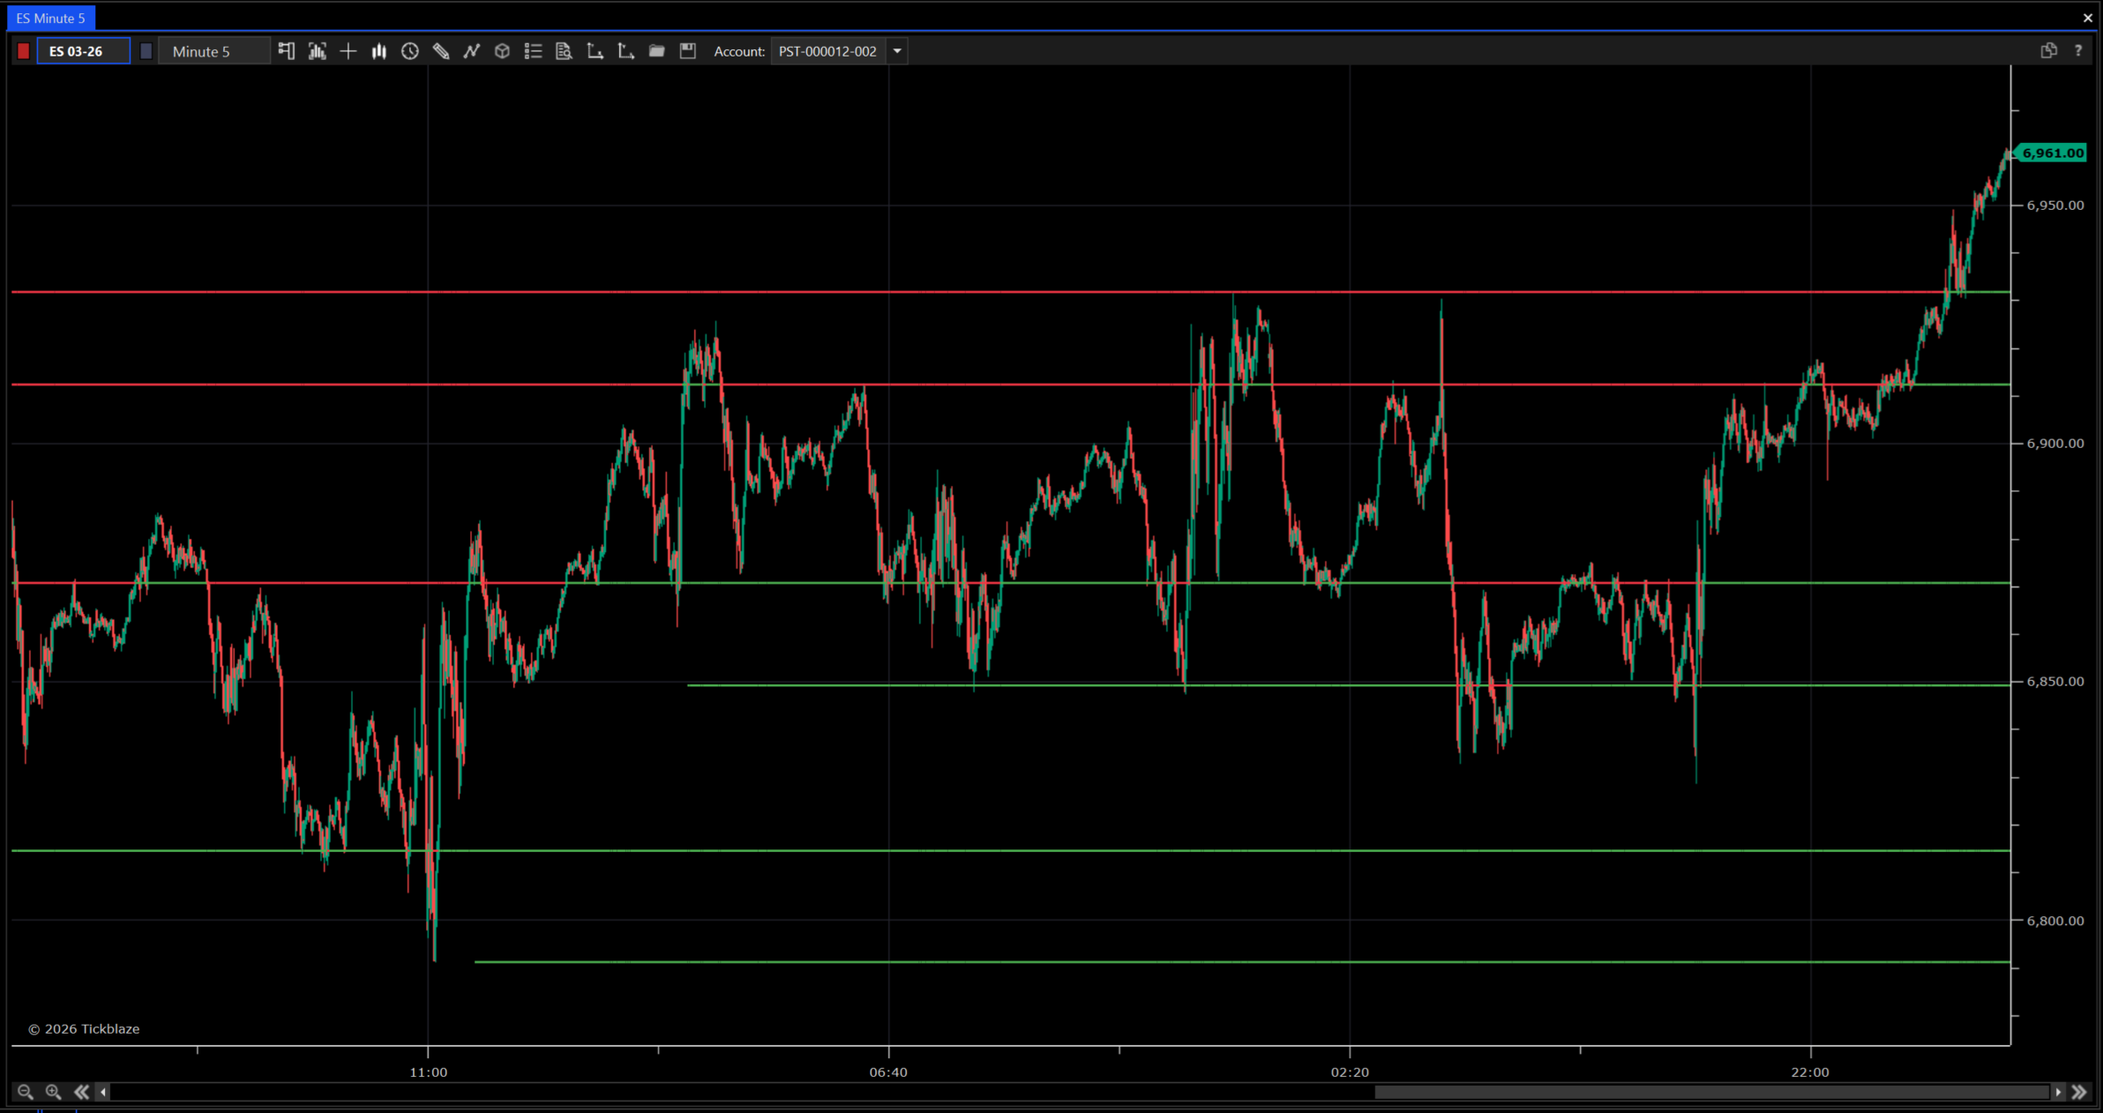Click the horizontal chart scrollbar thumb
Image resolution: width=2103 pixels, height=1113 pixels.
point(1711,1092)
